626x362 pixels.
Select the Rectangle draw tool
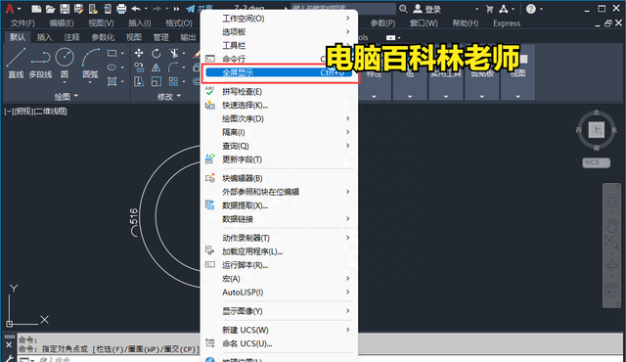coord(112,53)
